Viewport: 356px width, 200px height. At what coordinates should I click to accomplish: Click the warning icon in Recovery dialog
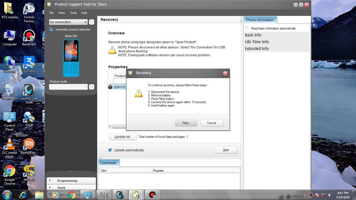(x=139, y=93)
